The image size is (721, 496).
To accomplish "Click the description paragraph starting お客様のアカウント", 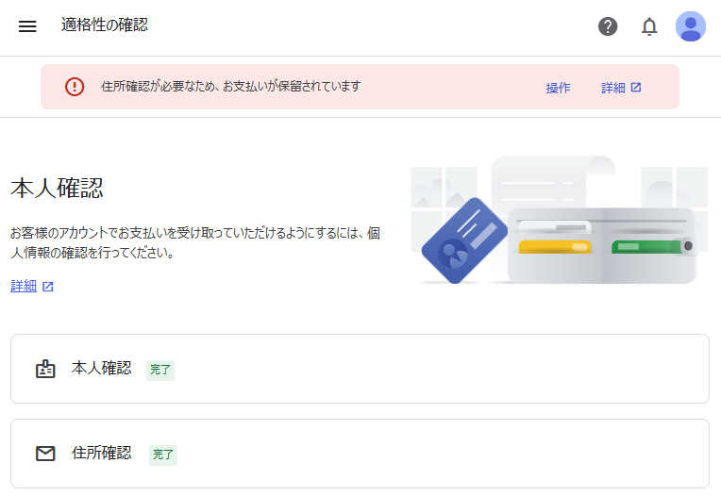I will (195, 242).
